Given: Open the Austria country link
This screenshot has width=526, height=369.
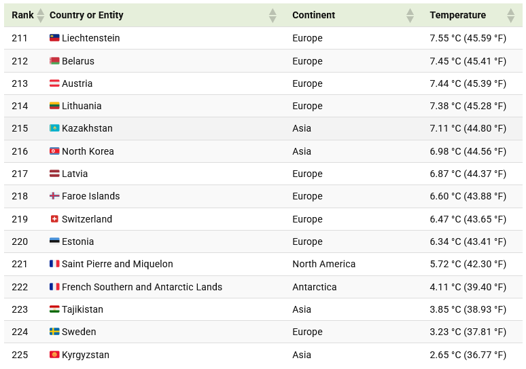Looking at the screenshot, I should [x=77, y=83].
